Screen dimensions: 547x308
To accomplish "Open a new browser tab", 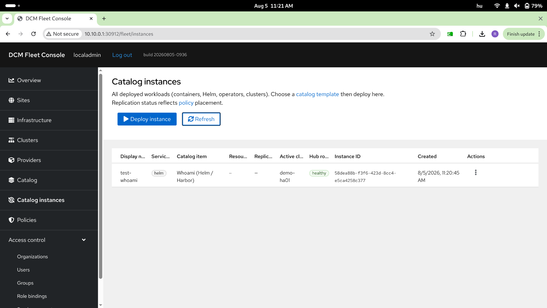I will pos(104,19).
